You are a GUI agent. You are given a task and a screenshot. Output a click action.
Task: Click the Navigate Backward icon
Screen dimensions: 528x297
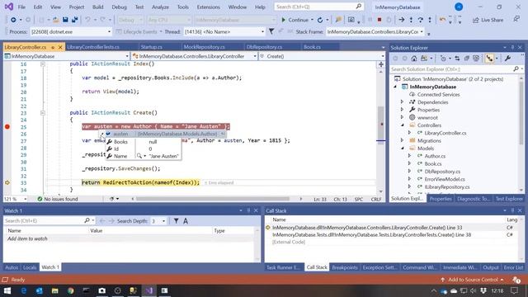pos(13,20)
